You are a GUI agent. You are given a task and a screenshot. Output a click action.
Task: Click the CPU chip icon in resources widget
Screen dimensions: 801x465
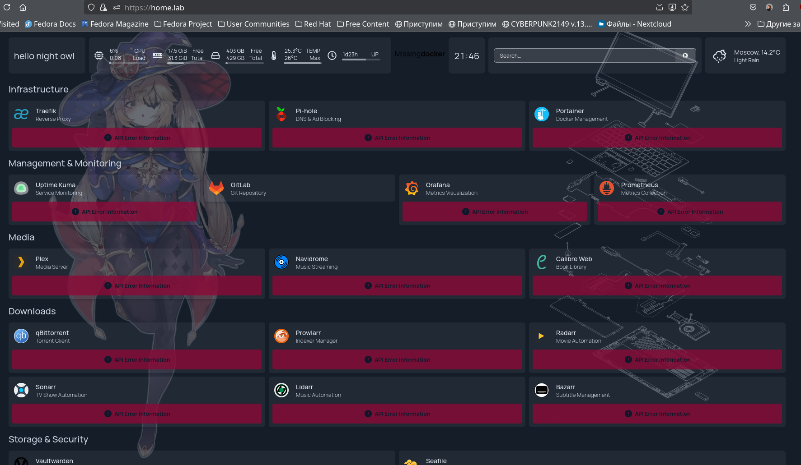pyautogui.click(x=99, y=55)
